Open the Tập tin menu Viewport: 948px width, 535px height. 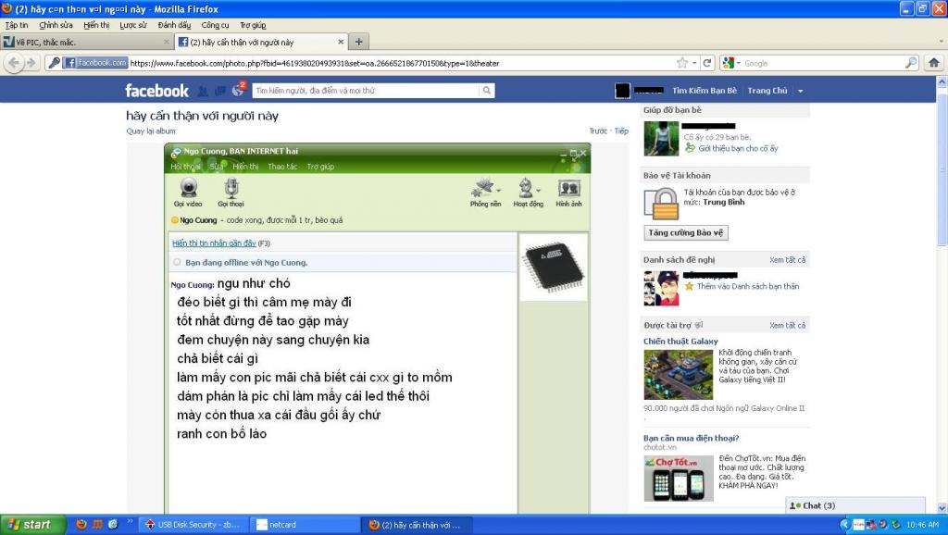pyautogui.click(x=17, y=25)
